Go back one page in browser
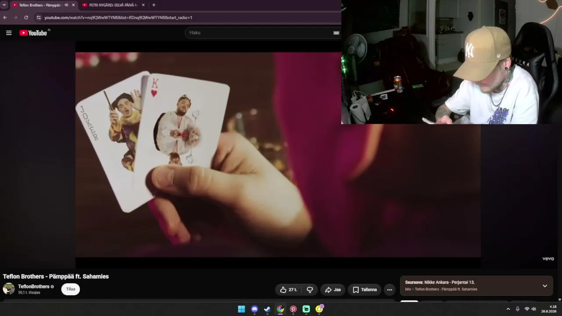This screenshot has width=562, height=316. 5,18
